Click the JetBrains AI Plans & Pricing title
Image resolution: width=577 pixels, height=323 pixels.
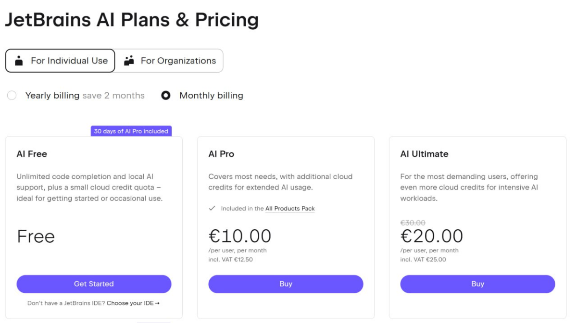[x=132, y=20]
